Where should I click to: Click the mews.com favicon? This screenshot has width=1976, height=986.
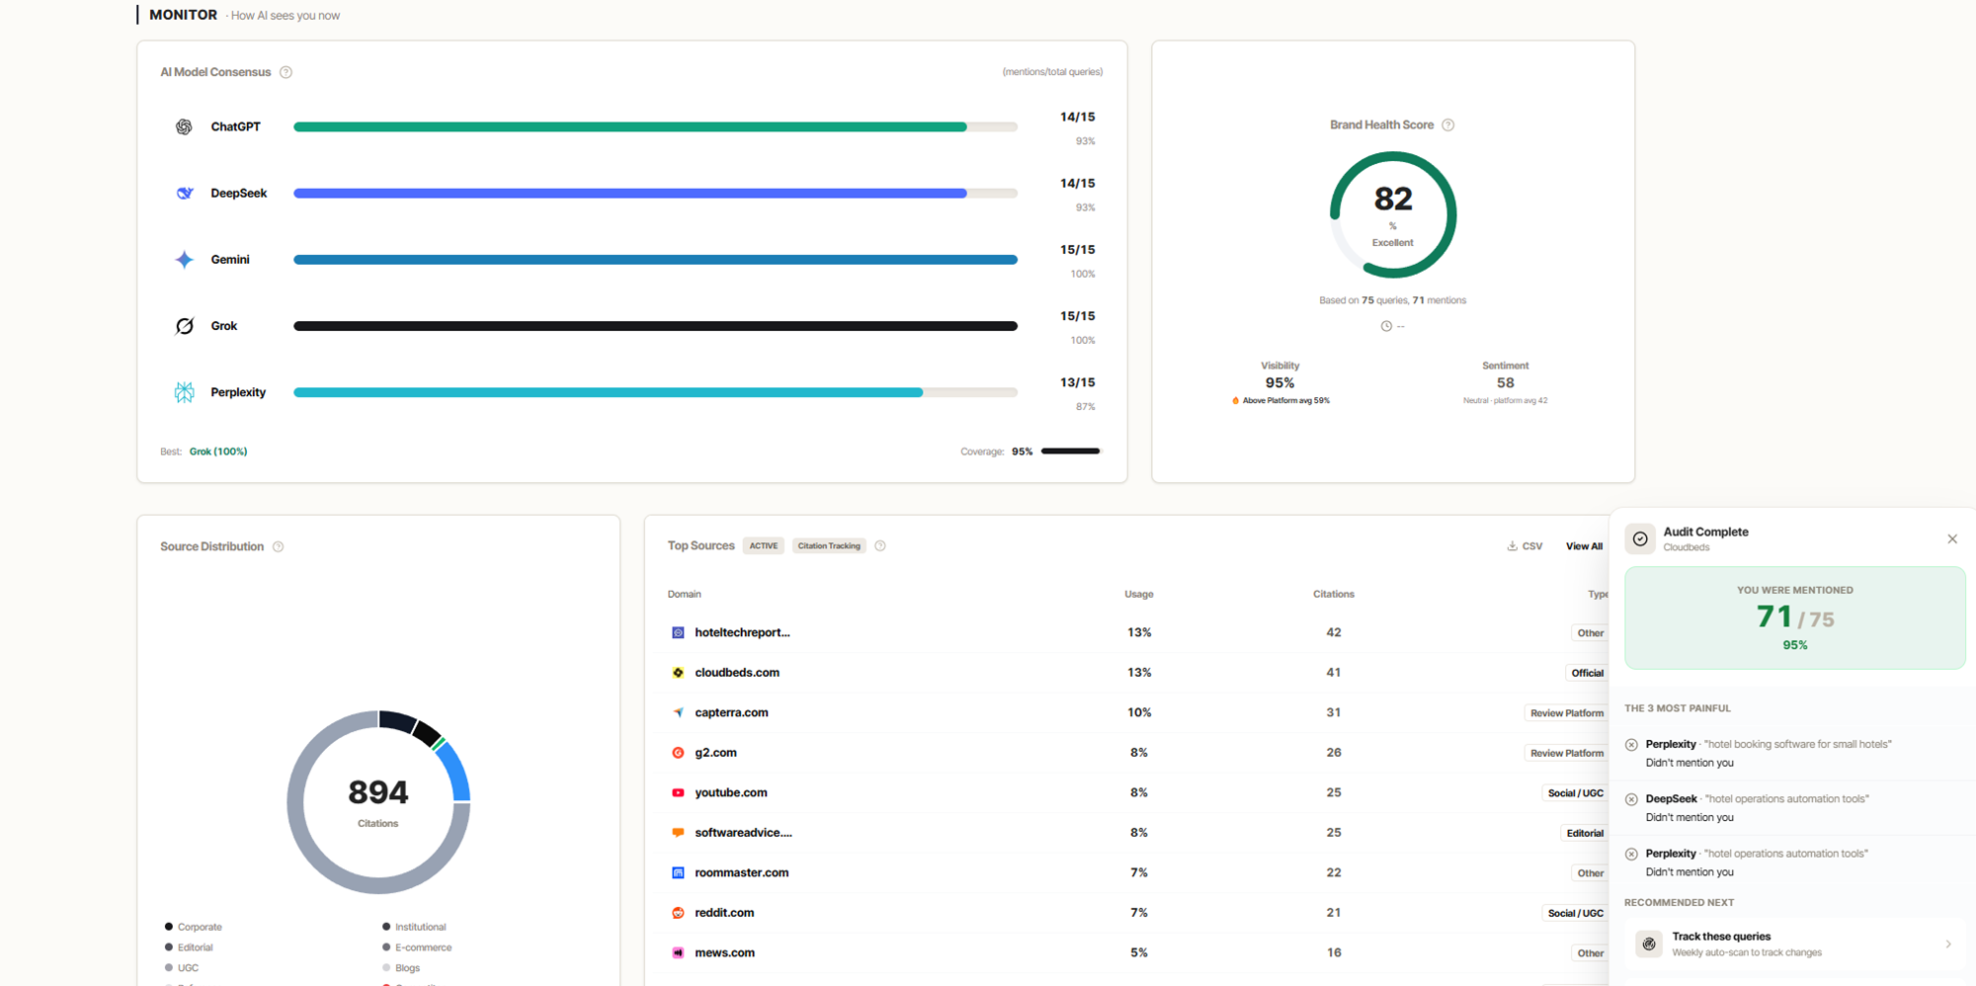tap(678, 952)
